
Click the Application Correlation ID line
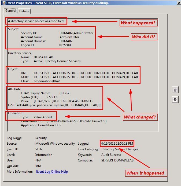[x=41, y=125]
